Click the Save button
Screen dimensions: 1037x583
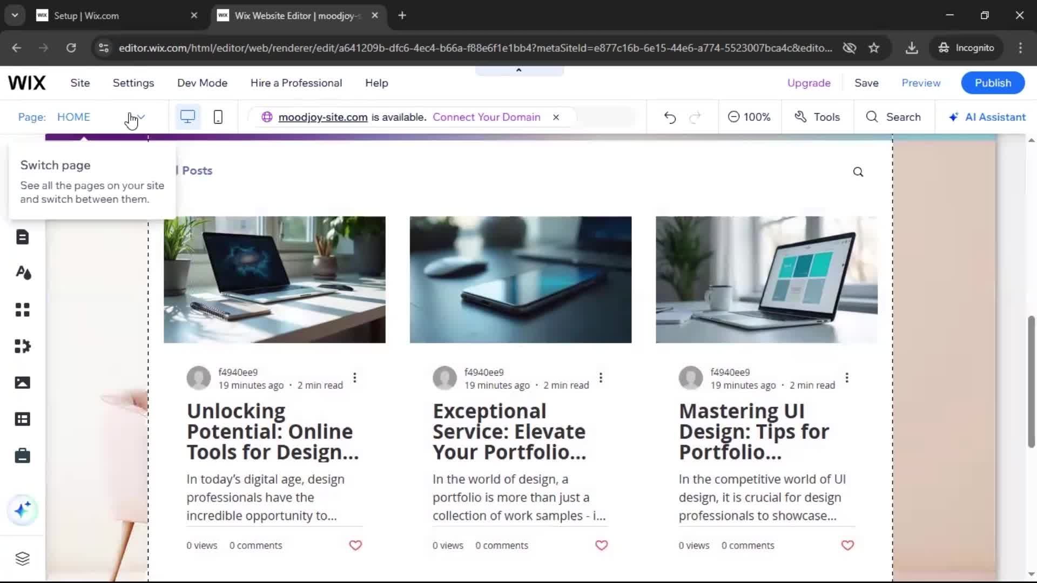[866, 83]
